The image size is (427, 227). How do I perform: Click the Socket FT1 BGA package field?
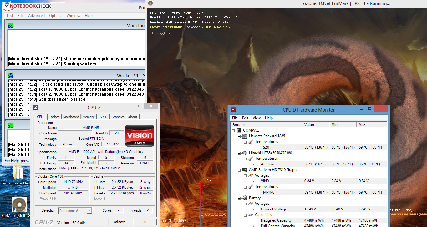click(91, 139)
